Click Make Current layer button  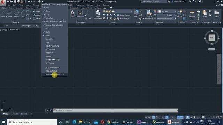124,15
